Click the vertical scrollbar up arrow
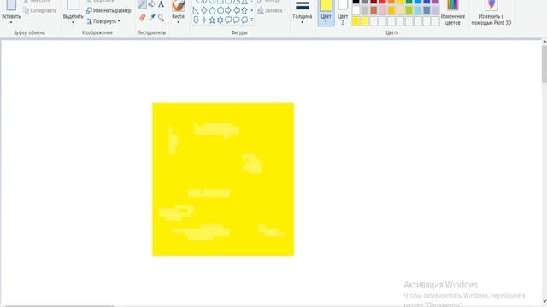The height and width of the screenshot is (307, 547). coord(544,42)
